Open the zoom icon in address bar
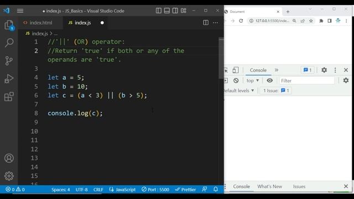 (294, 21)
